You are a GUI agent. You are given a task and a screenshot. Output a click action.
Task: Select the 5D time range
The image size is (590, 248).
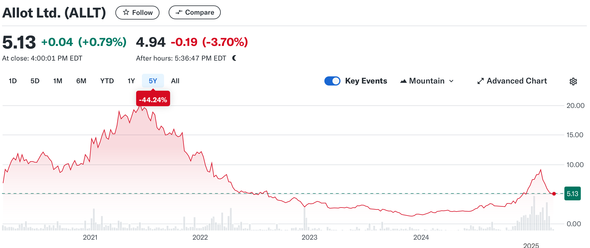pos(35,81)
